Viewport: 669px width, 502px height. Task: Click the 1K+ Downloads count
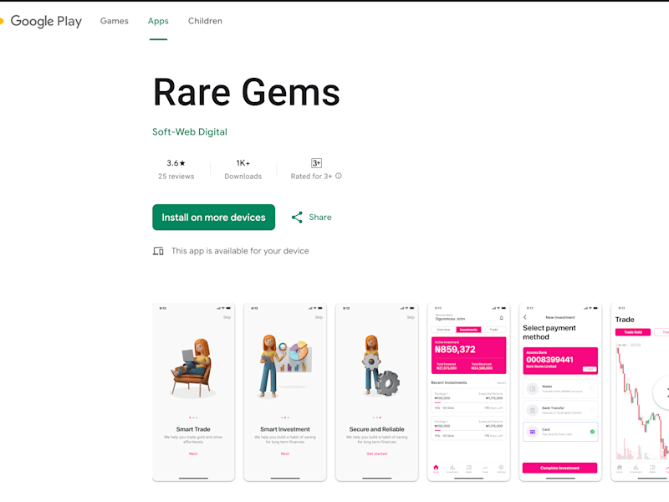click(x=243, y=169)
